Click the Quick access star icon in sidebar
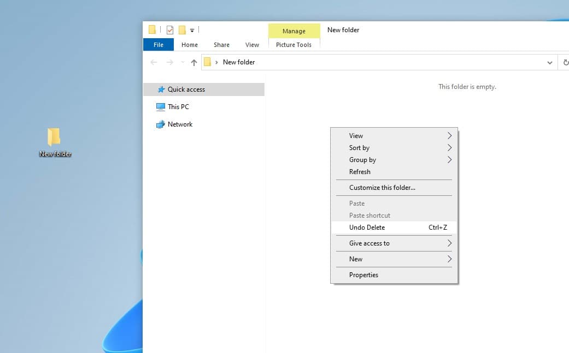569x353 pixels. point(161,89)
